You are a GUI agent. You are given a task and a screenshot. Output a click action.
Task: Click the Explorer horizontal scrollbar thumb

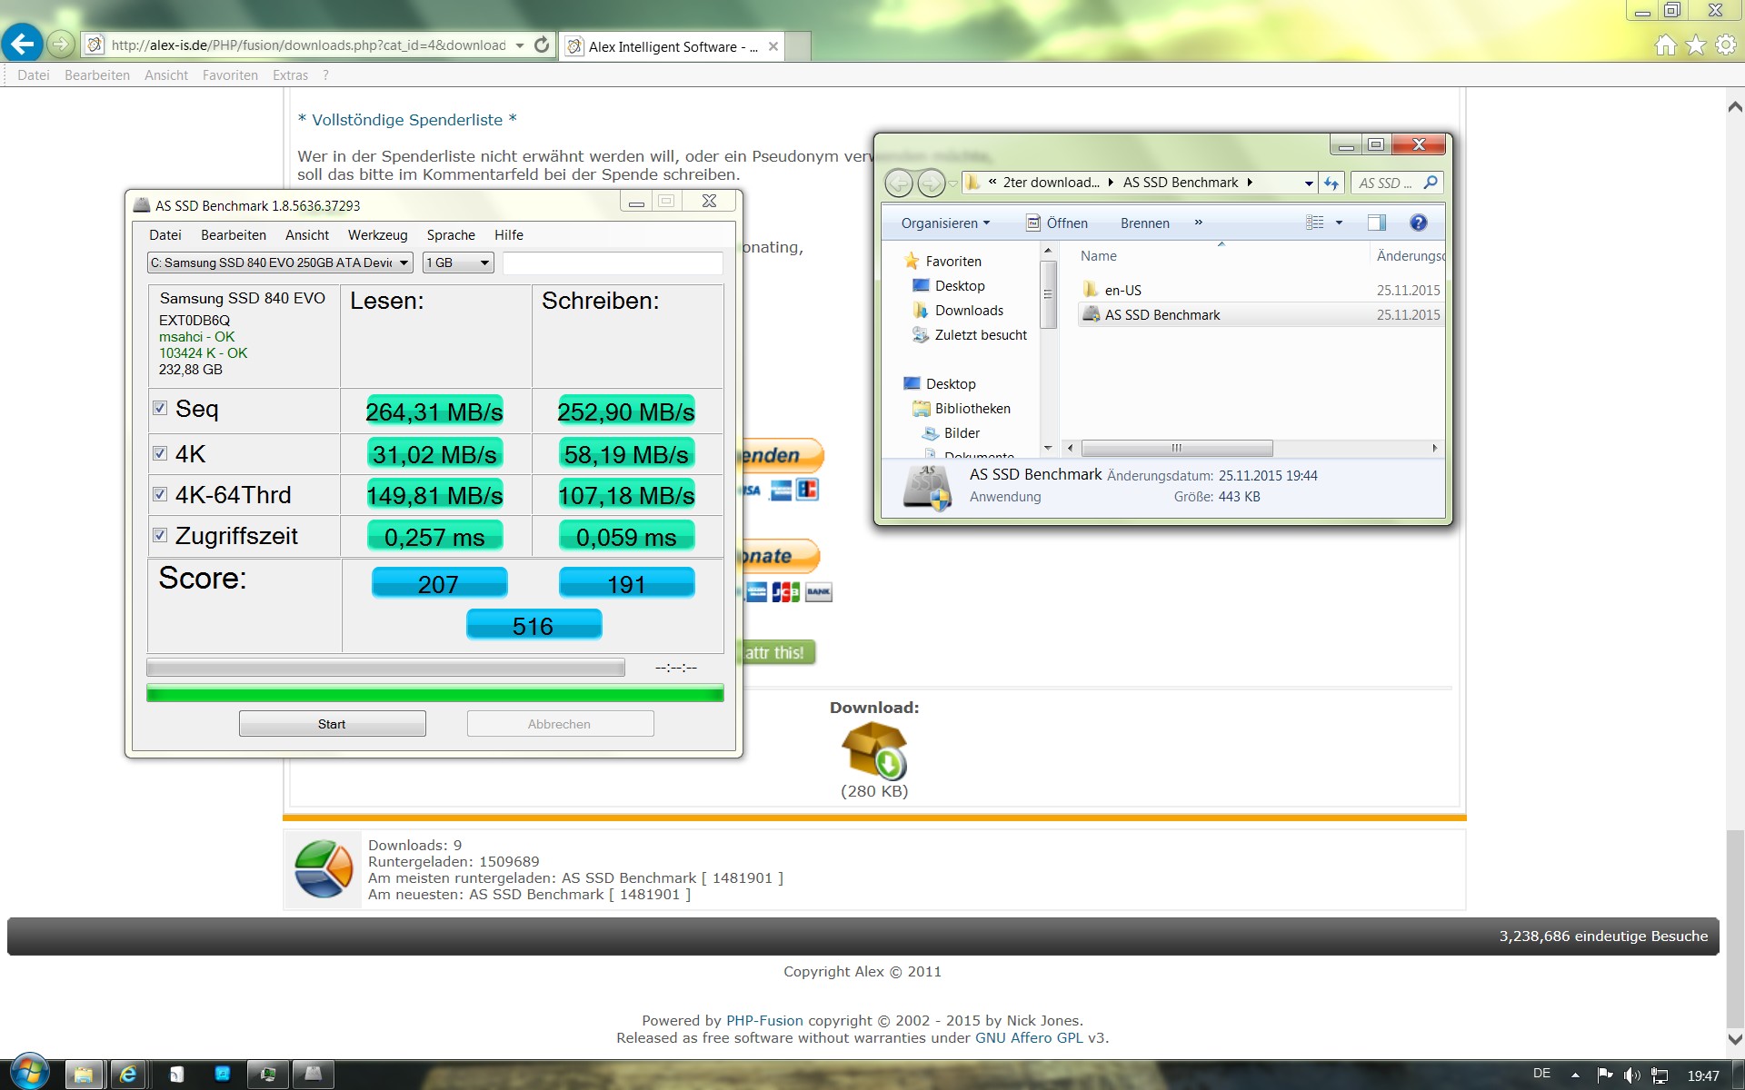(1176, 448)
